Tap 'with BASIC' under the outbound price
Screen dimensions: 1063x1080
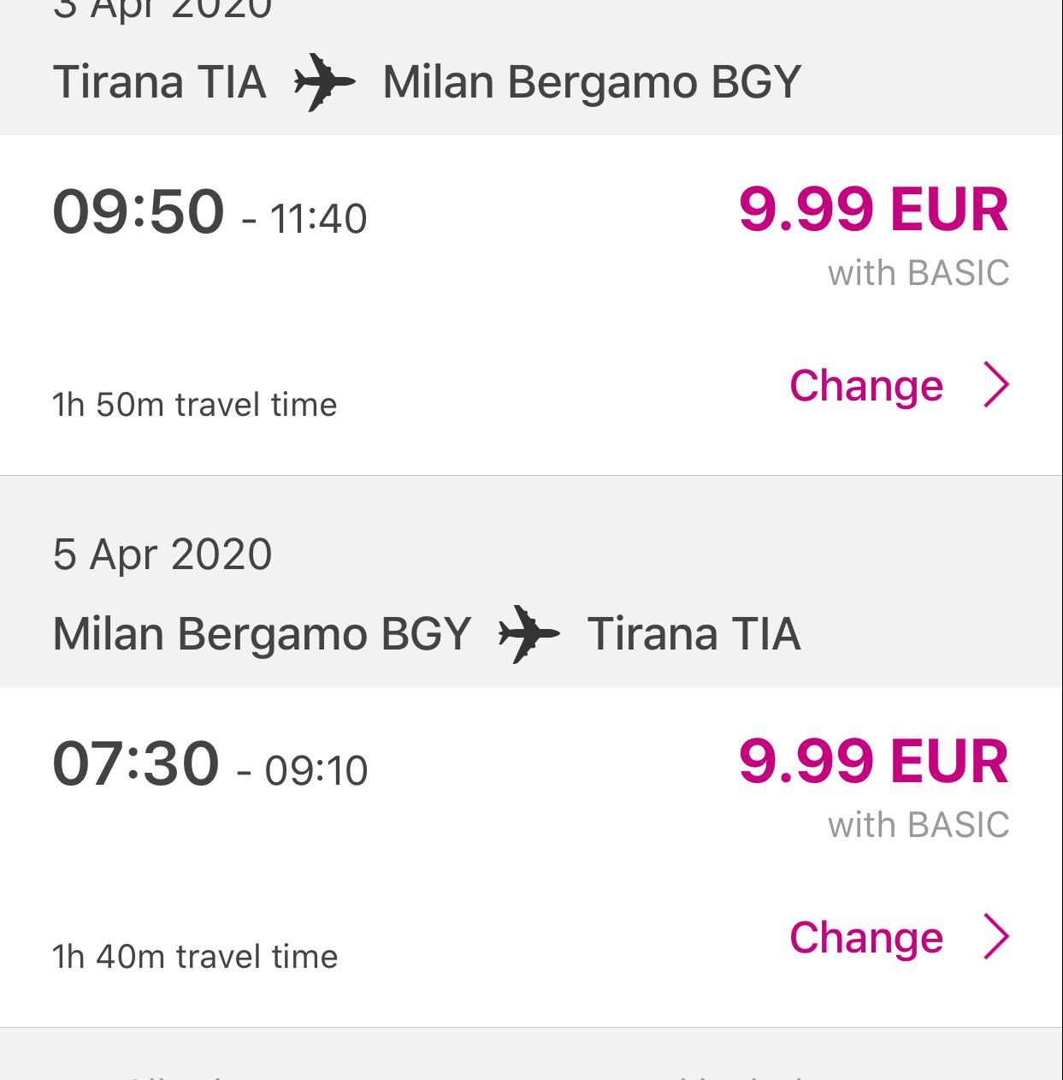click(918, 273)
